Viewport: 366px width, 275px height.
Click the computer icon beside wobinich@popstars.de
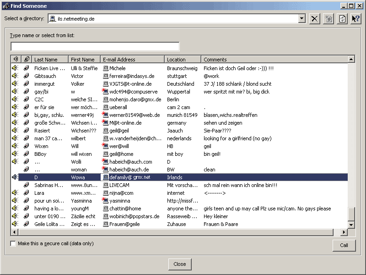point(106,216)
